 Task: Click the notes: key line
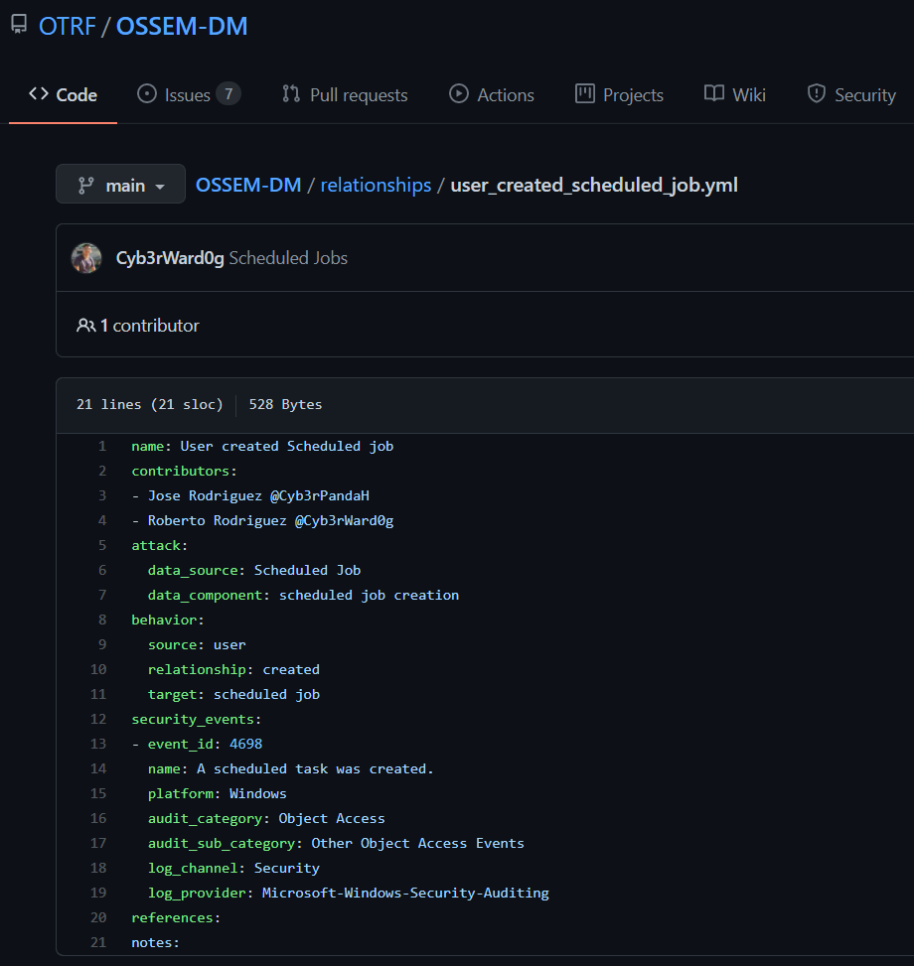[x=155, y=942]
